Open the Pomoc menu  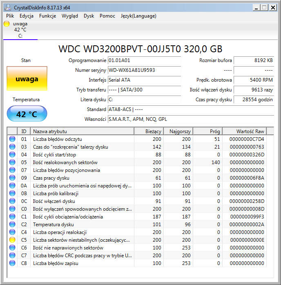coord(107,16)
